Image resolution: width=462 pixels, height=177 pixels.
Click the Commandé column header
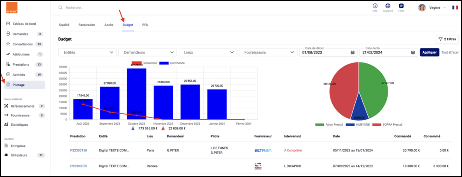pyautogui.click(x=402, y=136)
